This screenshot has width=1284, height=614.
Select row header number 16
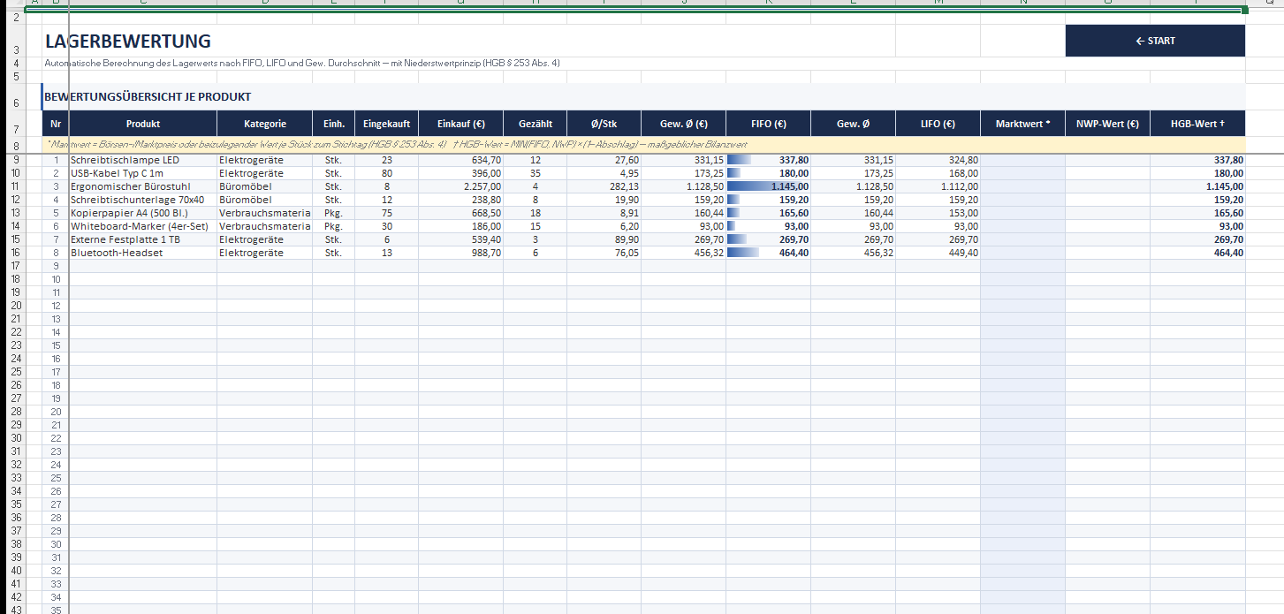pos(16,253)
